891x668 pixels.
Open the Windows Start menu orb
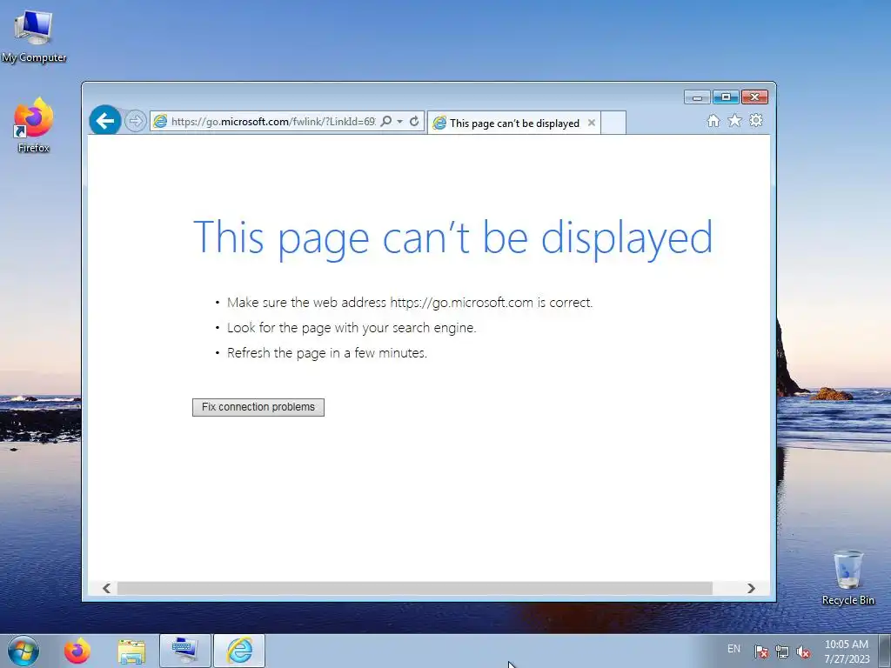[23, 651]
